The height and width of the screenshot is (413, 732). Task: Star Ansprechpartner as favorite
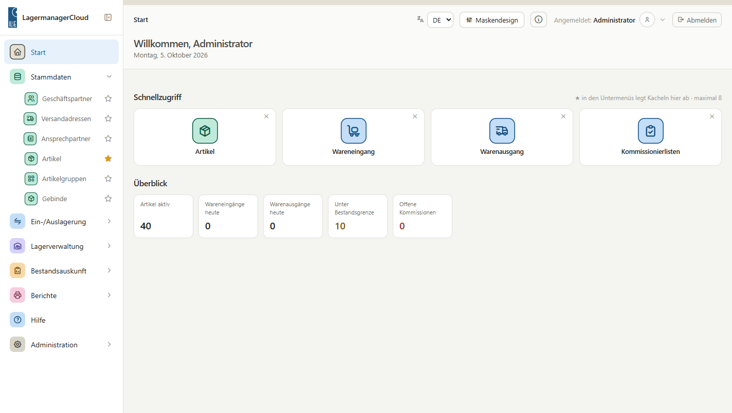108,139
